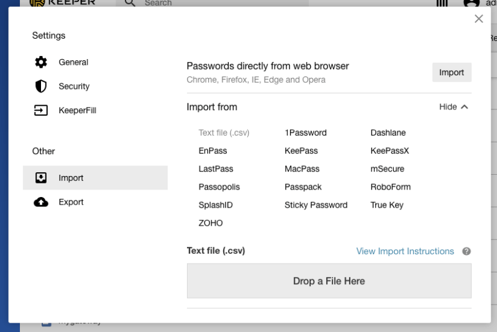Close the Settings dialog with X
The image size is (497, 332).
click(x=478, y=19)
